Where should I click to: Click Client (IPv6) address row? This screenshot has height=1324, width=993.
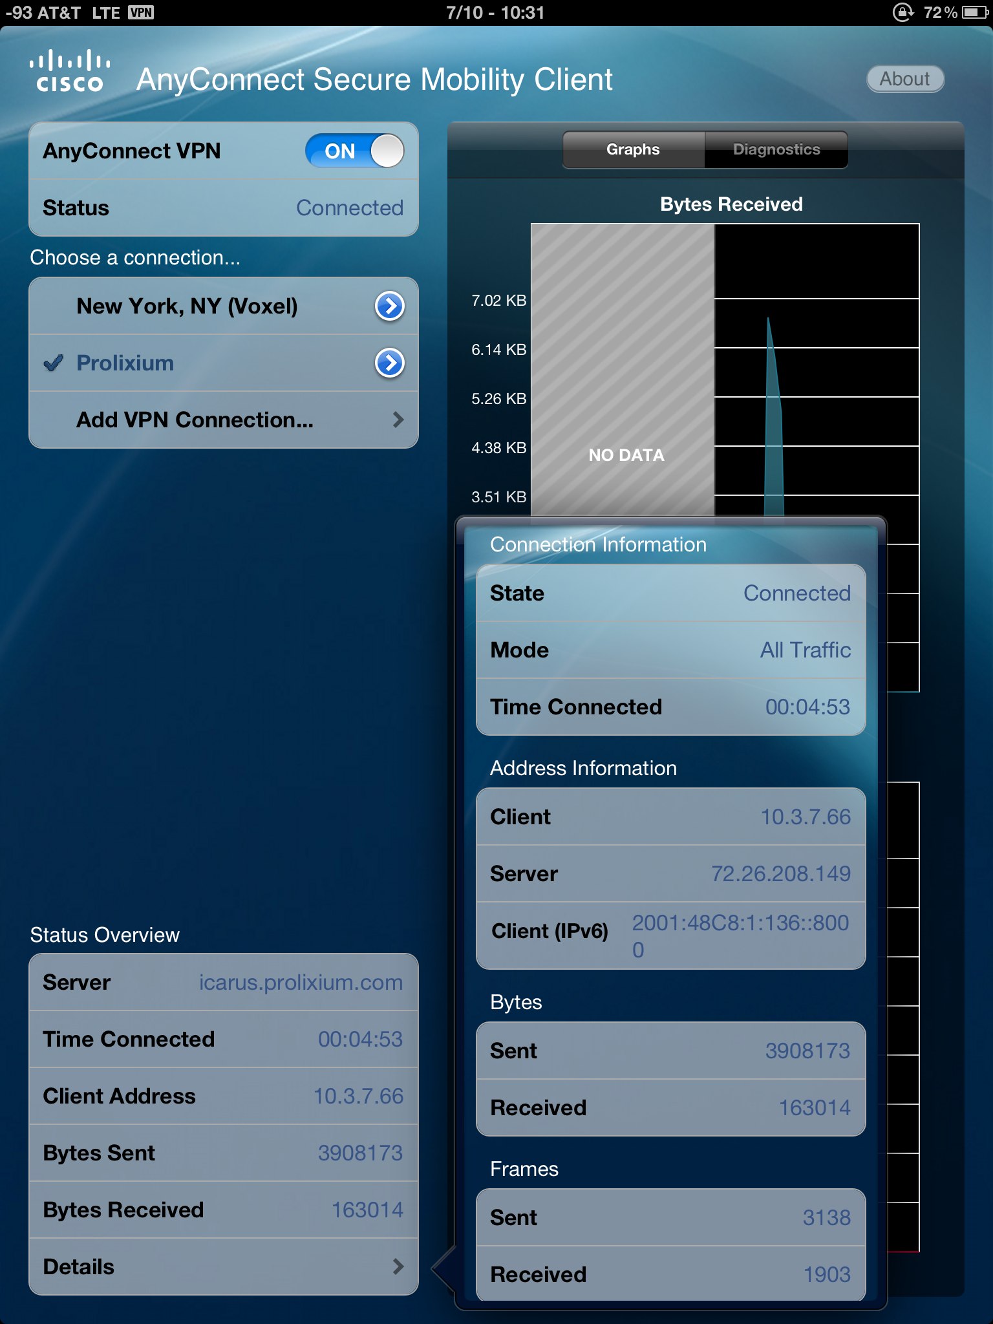(671, 935)
